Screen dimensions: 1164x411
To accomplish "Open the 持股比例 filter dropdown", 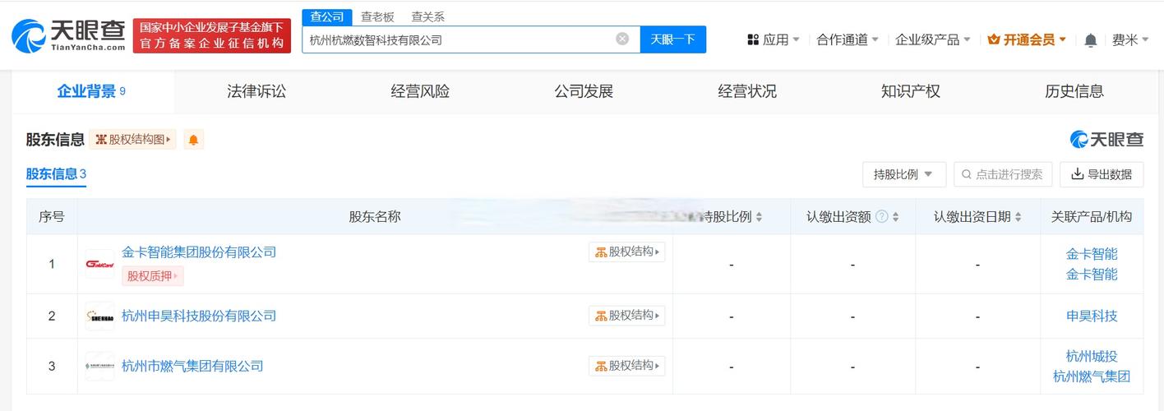I will pyautogui.click(x=903, y=174).
